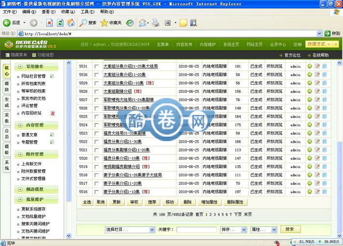Click the blue document icon for row 5529
This screenshot has width=343, height=246.
(x=324, y=83)
